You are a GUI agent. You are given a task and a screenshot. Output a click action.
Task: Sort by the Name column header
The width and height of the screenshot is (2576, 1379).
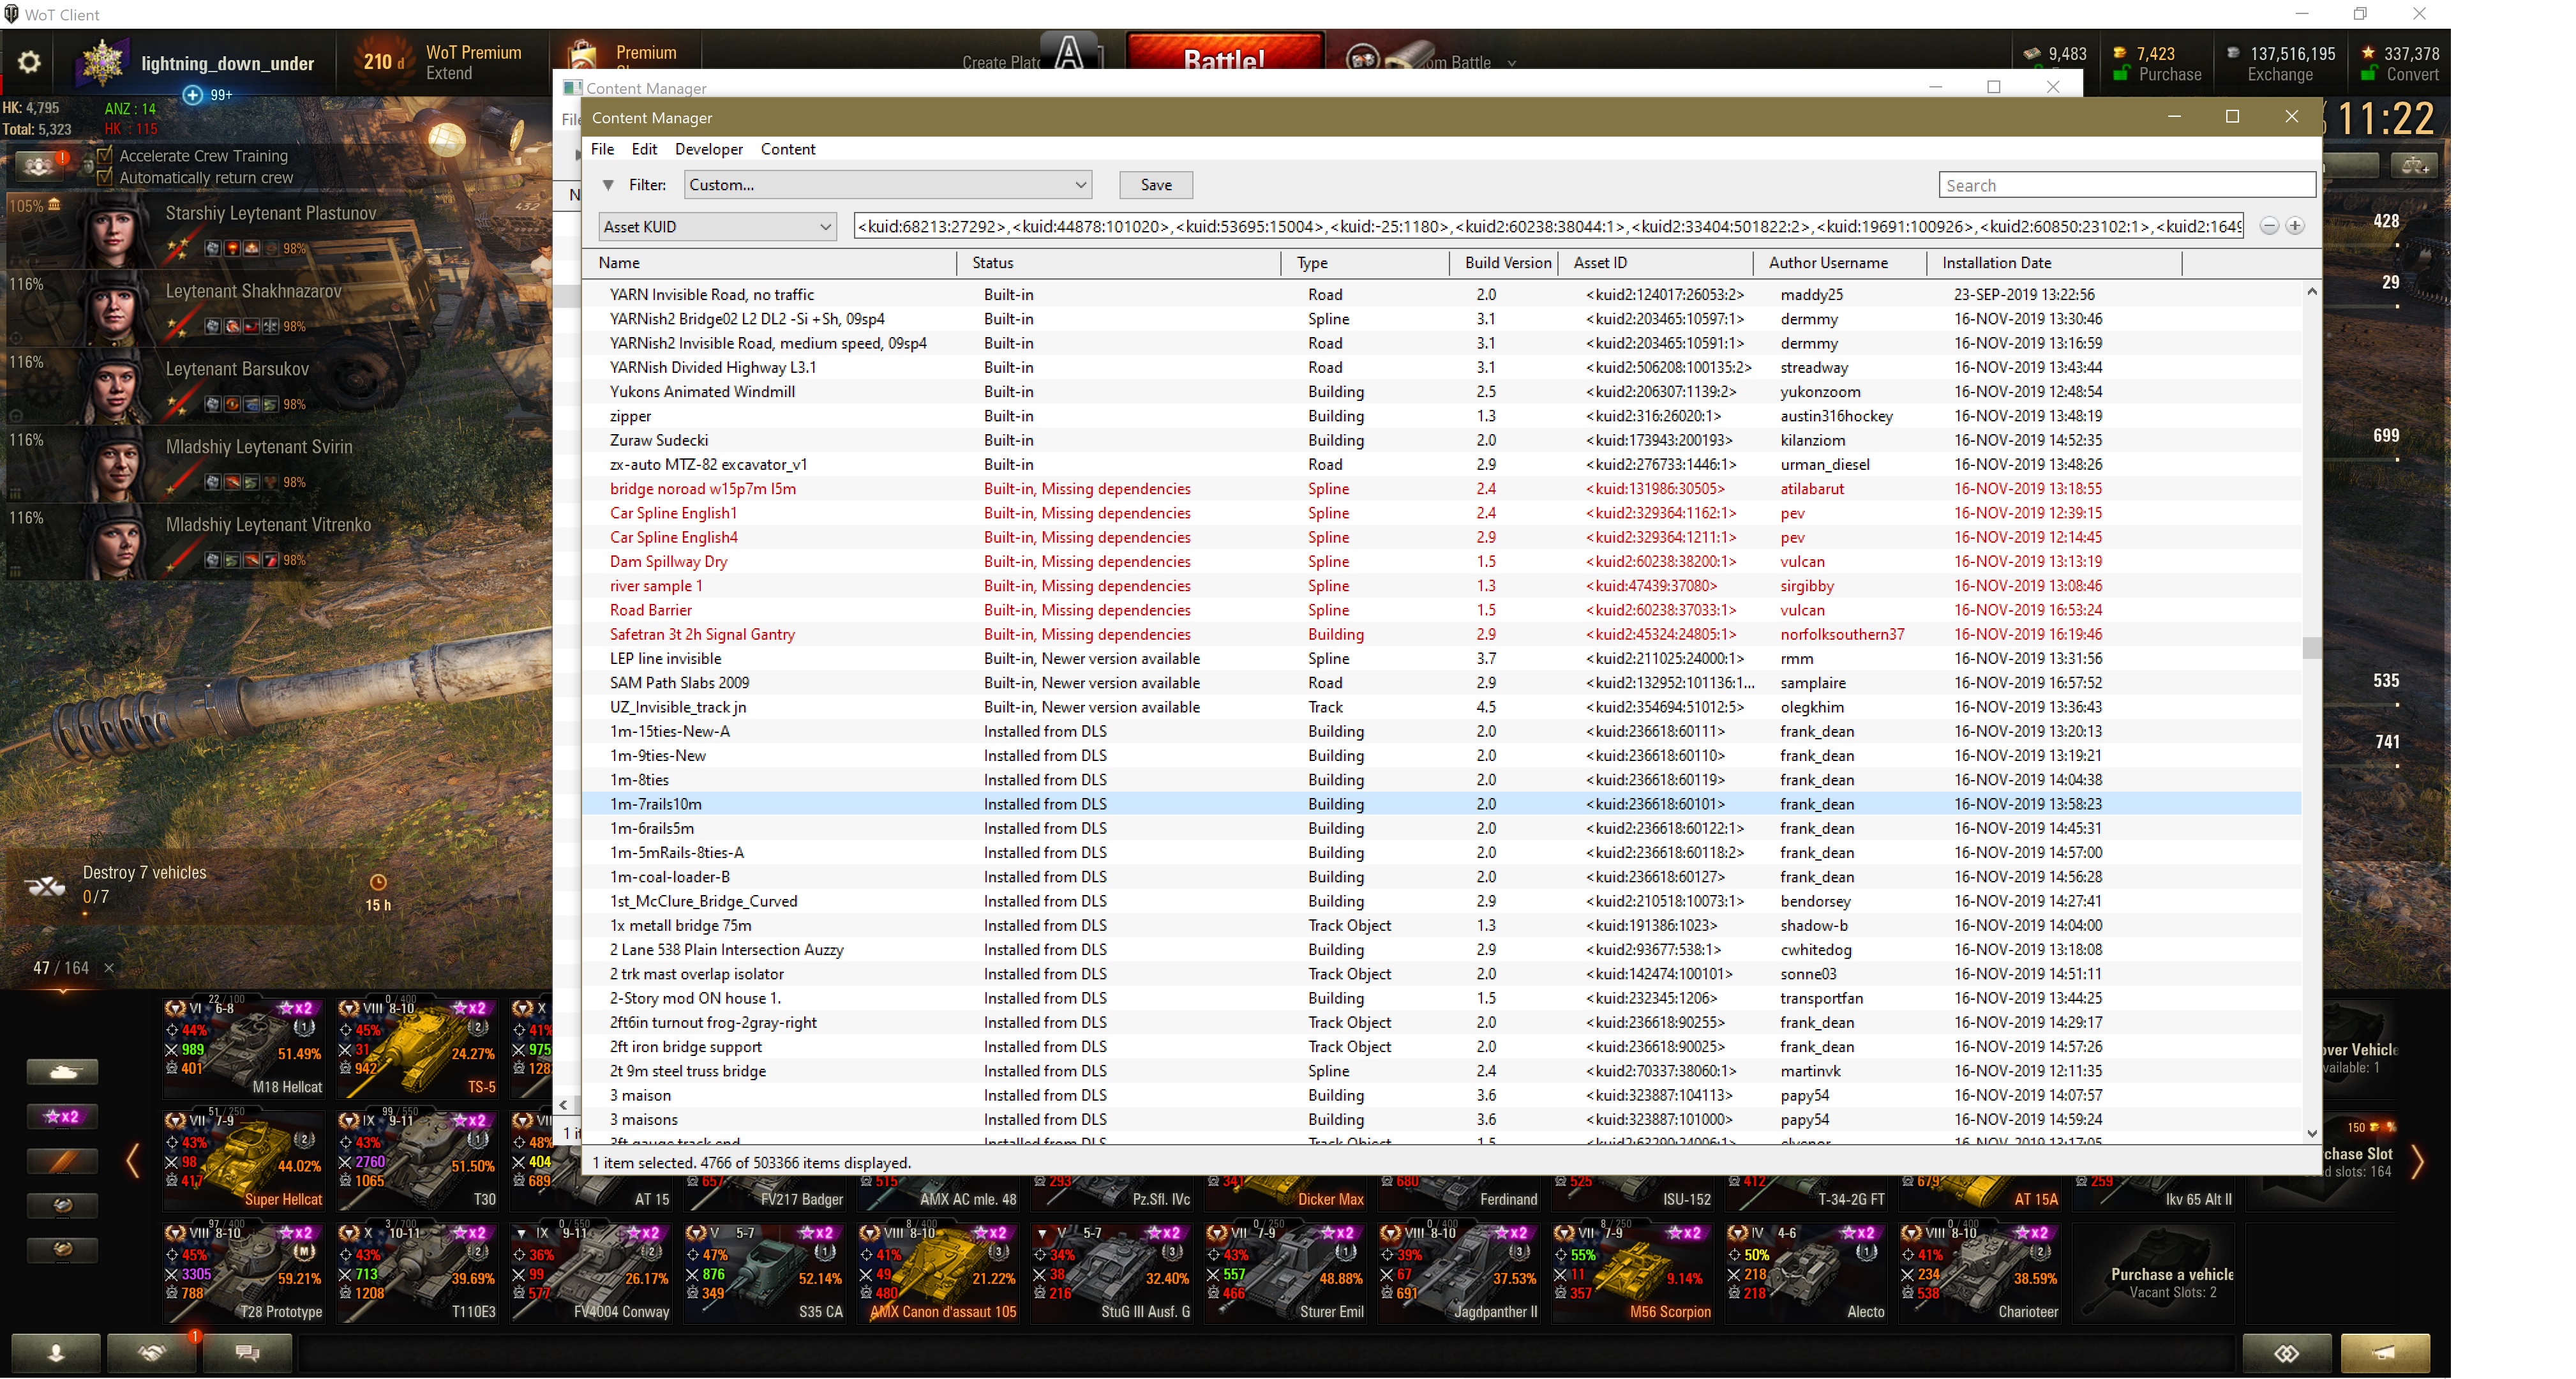[770, 263]
